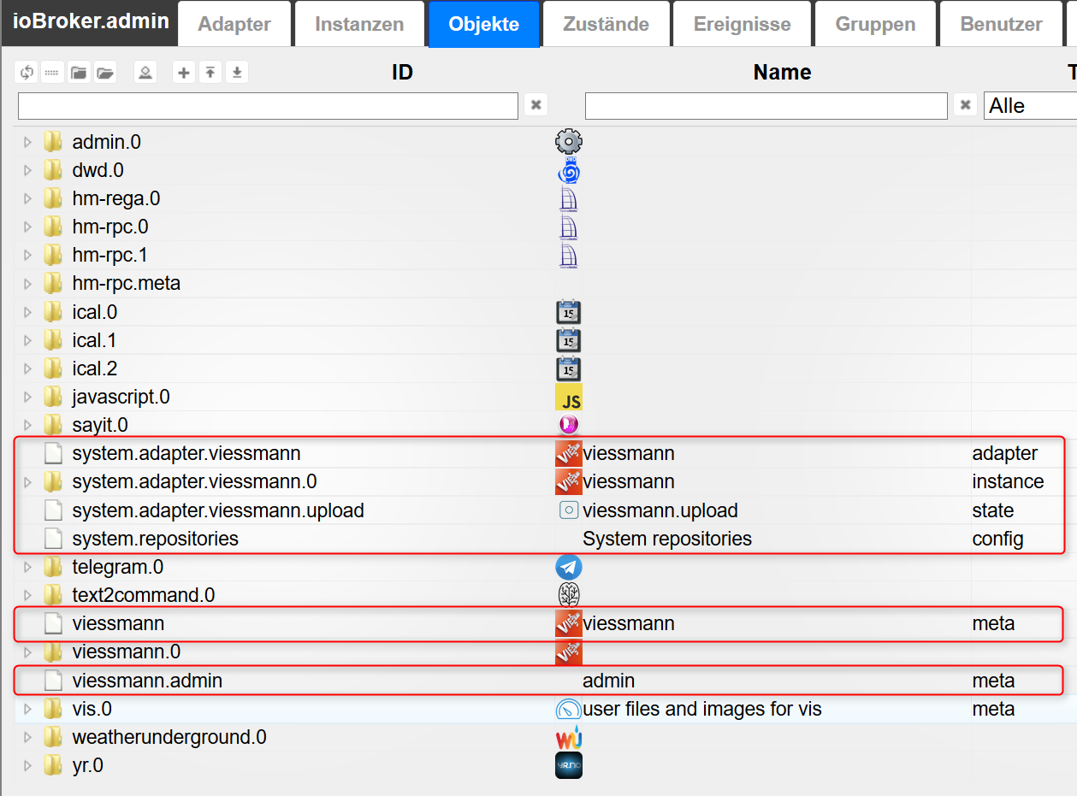Click the weatherunderground.0 WU icon
This screenshot has height=796, width=1077.
(x=569, y=737)
